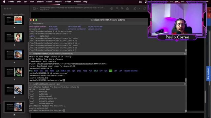This screenshot has width=211, height=118.
Task: Select the highlighted page 9 thumbnail
Action: pos(14,107)
